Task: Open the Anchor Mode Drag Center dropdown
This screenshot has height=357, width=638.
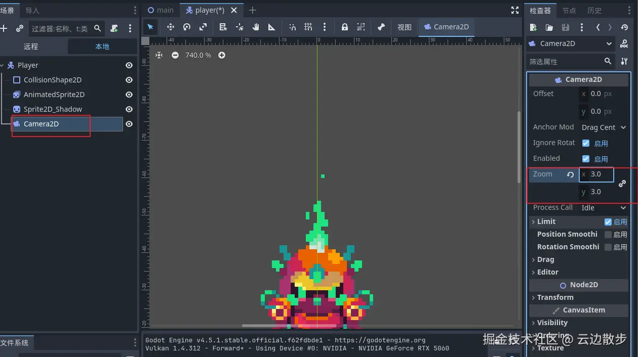Action: click(x=604, y=127)
